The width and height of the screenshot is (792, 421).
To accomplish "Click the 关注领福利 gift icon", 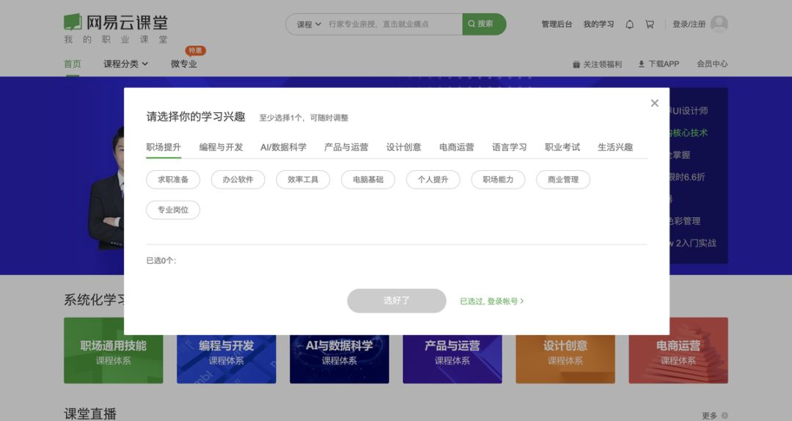I will (x=576, y=65).
